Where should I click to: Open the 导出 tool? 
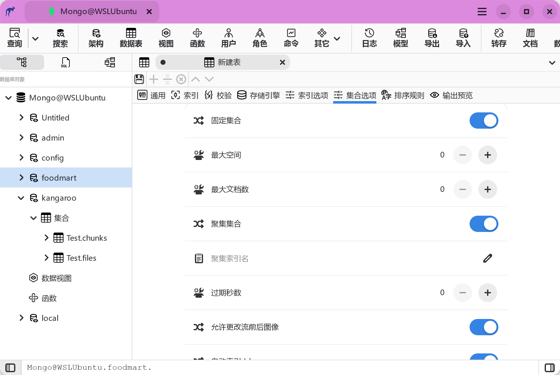tap(432, 38)
